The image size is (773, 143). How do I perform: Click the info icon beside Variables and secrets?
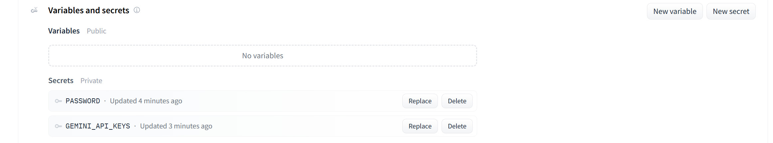[x=137, y=10]
